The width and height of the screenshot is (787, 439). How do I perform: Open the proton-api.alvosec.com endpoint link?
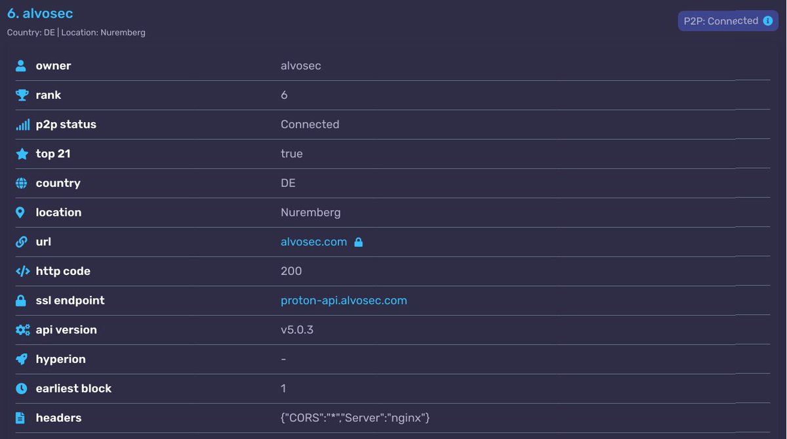pos(344,301)
